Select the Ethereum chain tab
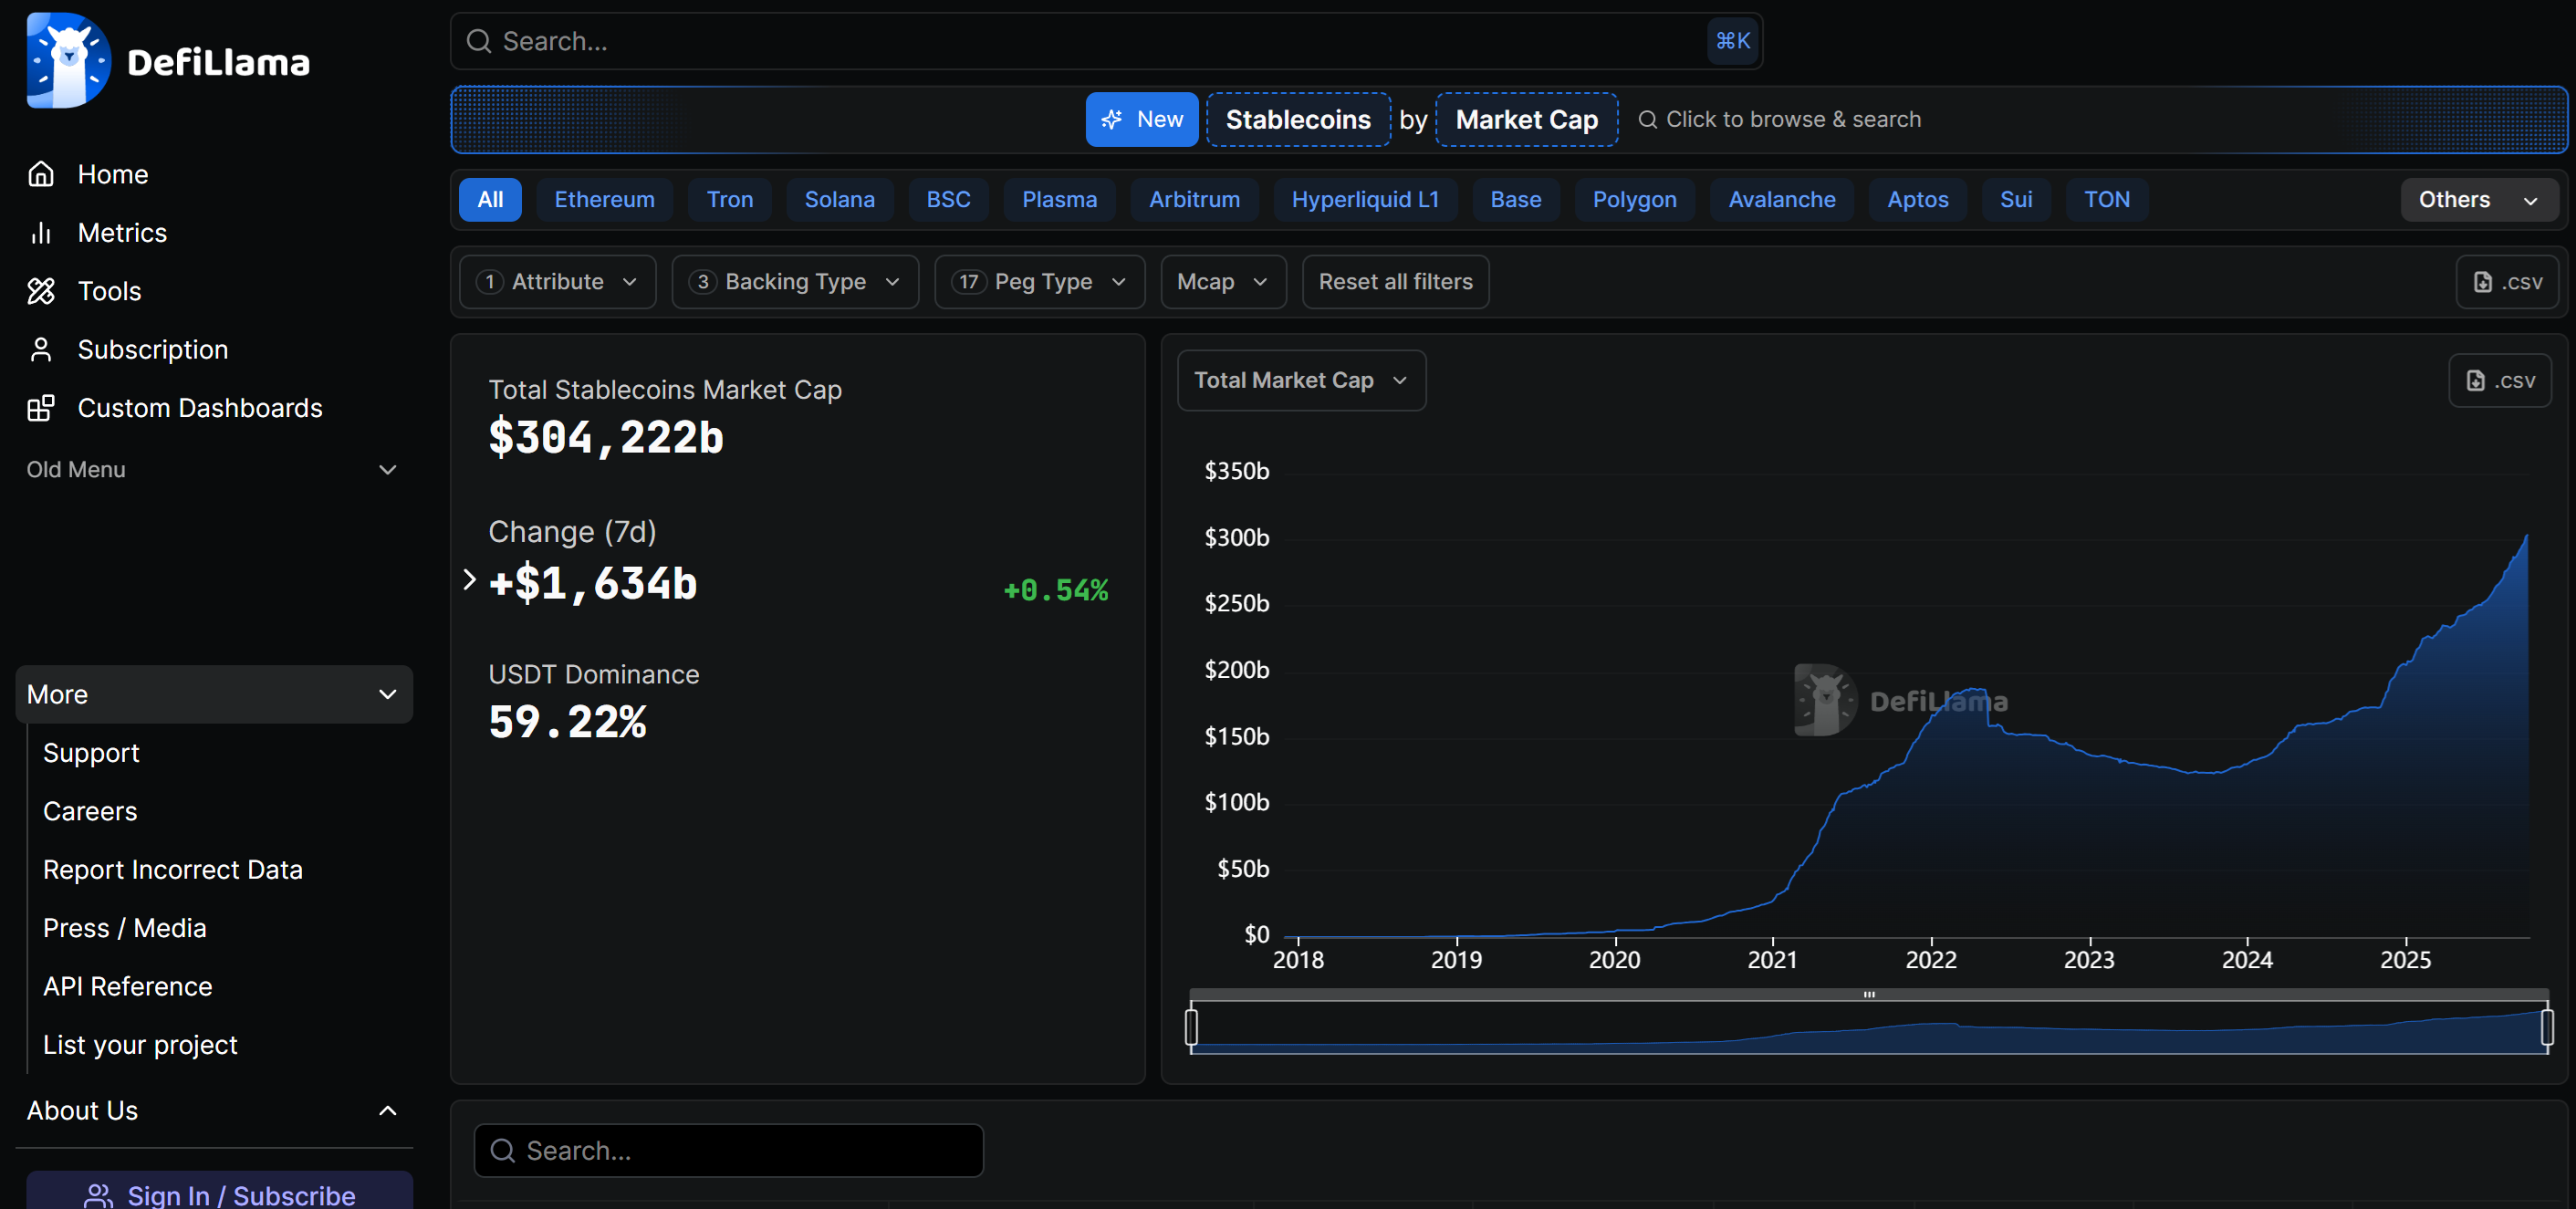The image size is (2576, 1209). [x=604, y=200]
